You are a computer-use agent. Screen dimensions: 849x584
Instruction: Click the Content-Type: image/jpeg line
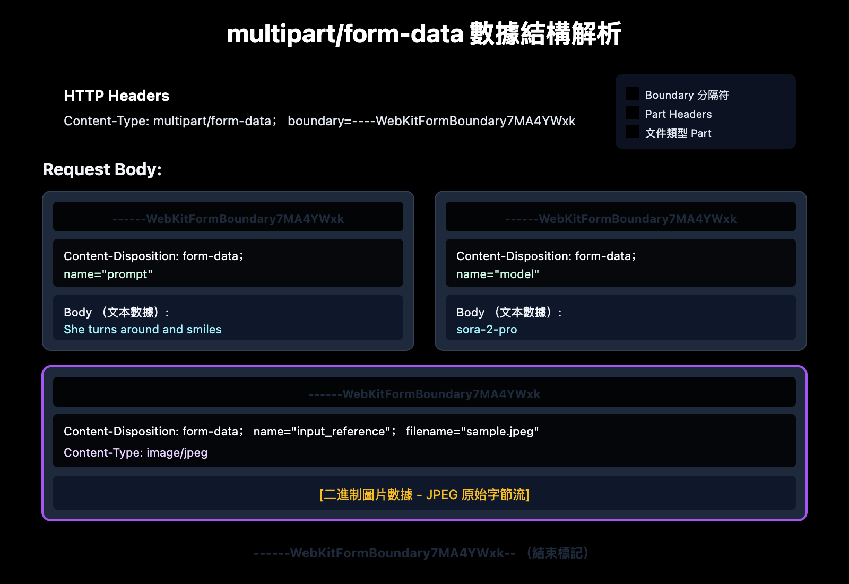pyautogui.click(x=135, y=452)
